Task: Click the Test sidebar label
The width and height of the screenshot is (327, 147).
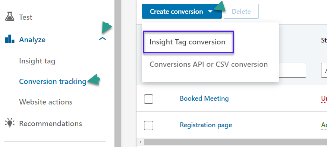Action: point(26,17)
